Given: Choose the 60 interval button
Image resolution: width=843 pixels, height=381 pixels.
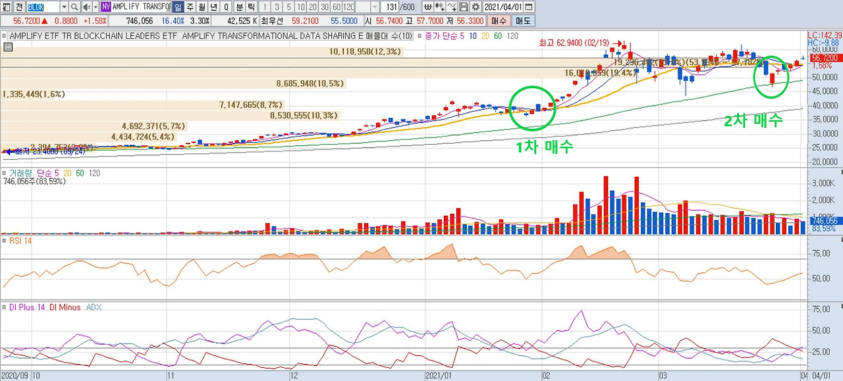Looking at the screenshot, I should (x=336, y=7).
